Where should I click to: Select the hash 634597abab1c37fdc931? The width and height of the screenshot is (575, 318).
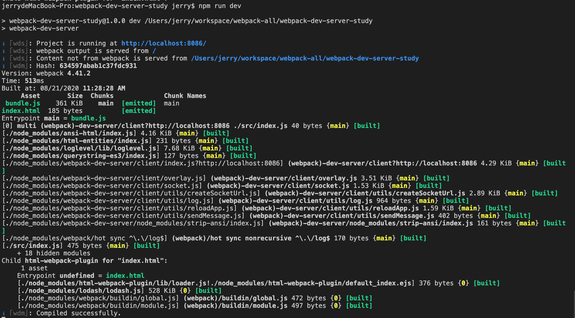(98, 66)
